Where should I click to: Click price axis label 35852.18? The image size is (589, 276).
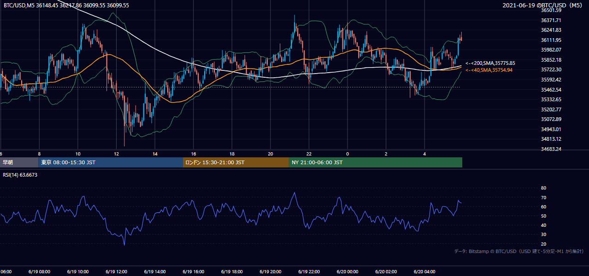[x=551, y=60]
